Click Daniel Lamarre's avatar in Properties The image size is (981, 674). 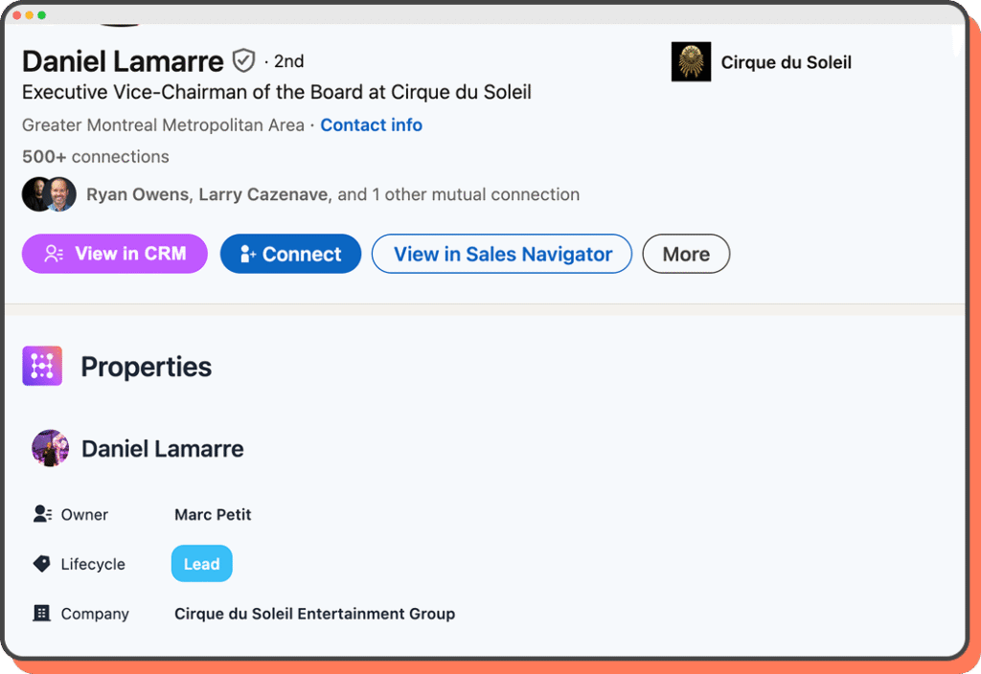point(50,448)
